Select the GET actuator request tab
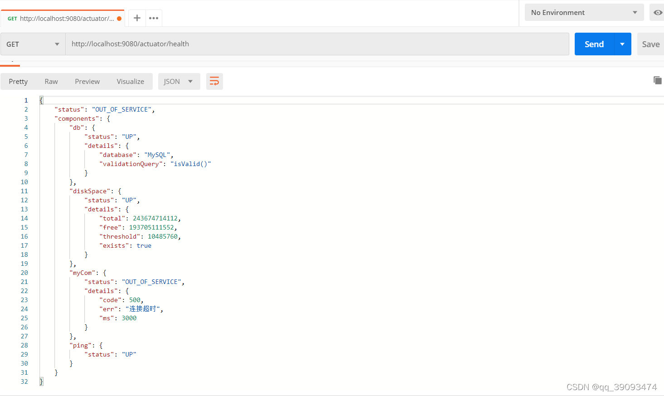Screen dimensions: 664x396 pyautogui.click(x=63, y=19)
